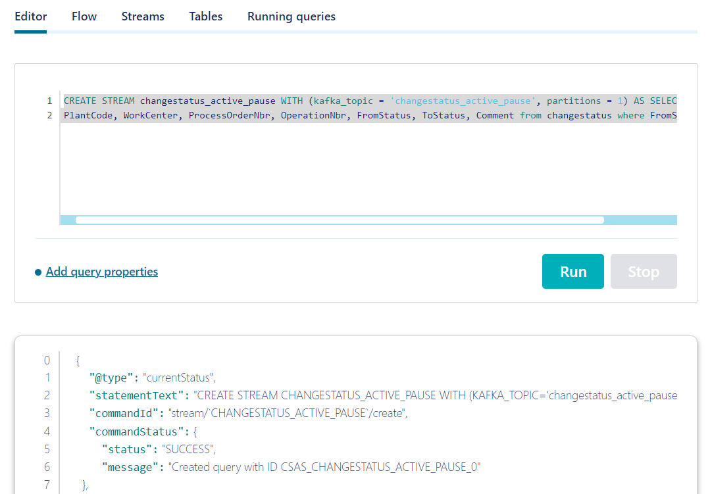Go to the Streams tab

143,16
